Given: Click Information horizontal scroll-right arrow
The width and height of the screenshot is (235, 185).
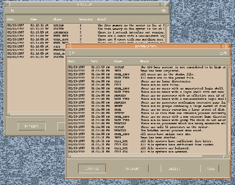Looking at the screenshot, I should click(x=225, y=157).
